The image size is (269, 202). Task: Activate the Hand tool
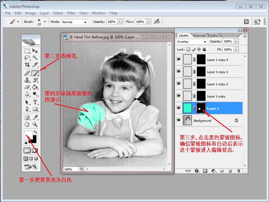[27, 124]
